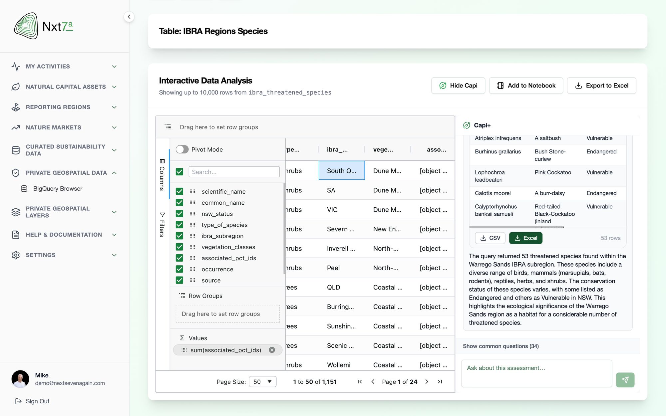The width and height of the screenshot is (666, 416).
Task: Uncheck the scientific_name column checkbox
Action: pyautogui.click(x=179, y=191)
